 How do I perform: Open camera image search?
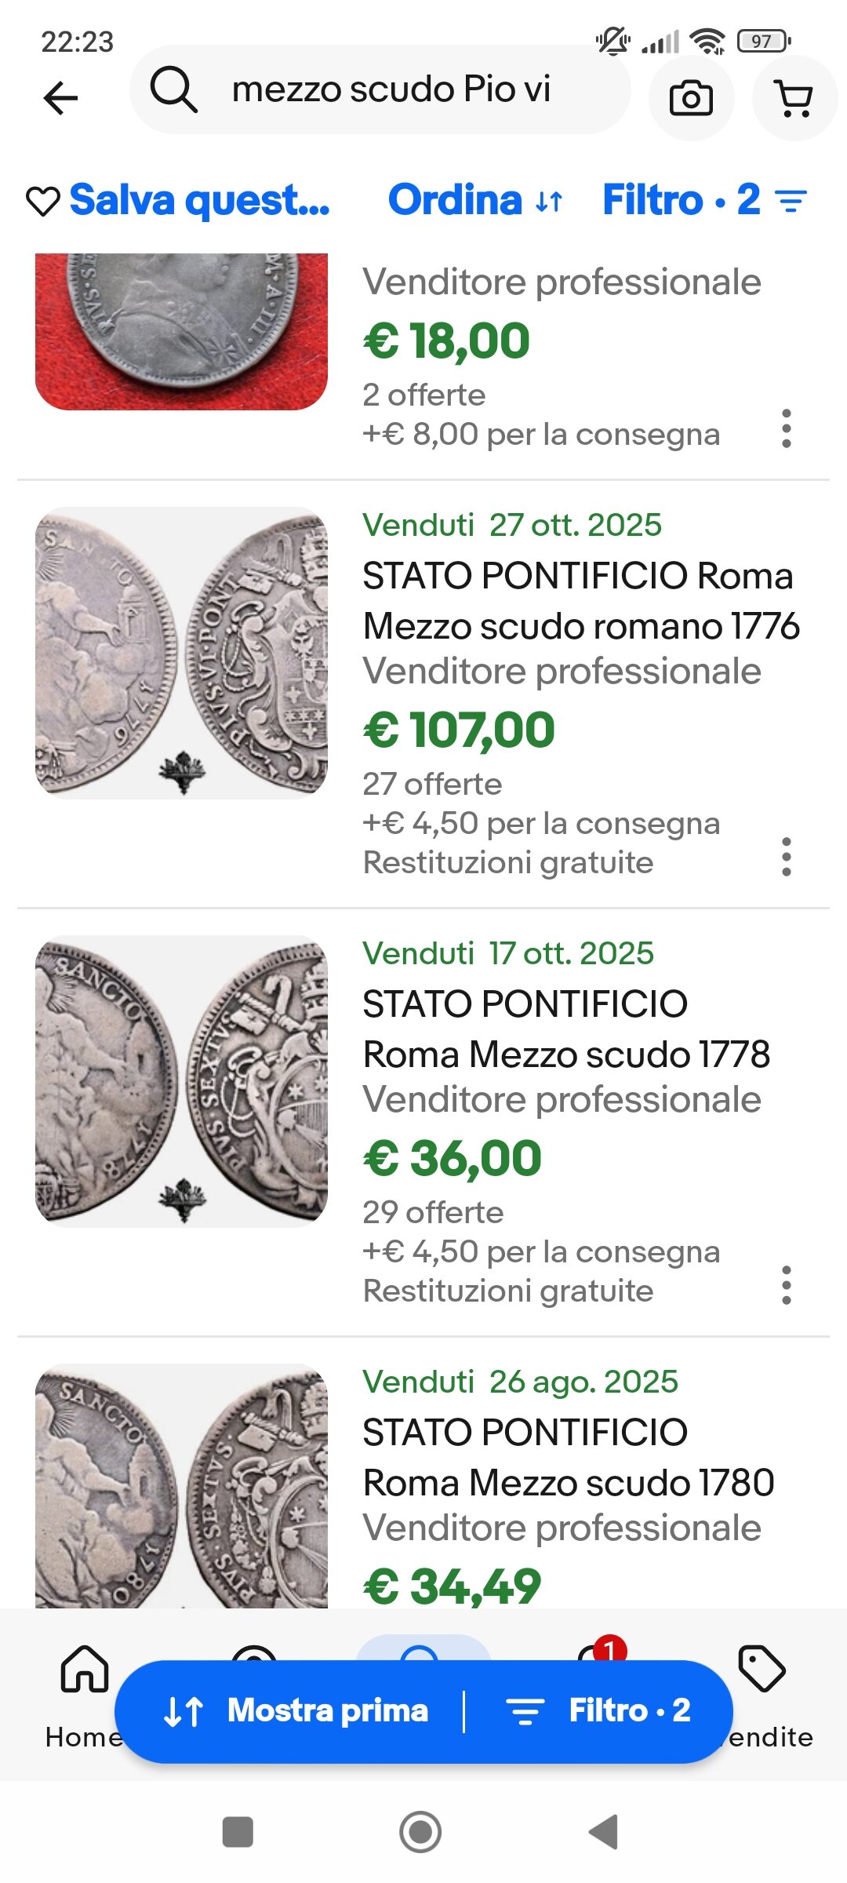pyautogui.click(x=691, y=98)
